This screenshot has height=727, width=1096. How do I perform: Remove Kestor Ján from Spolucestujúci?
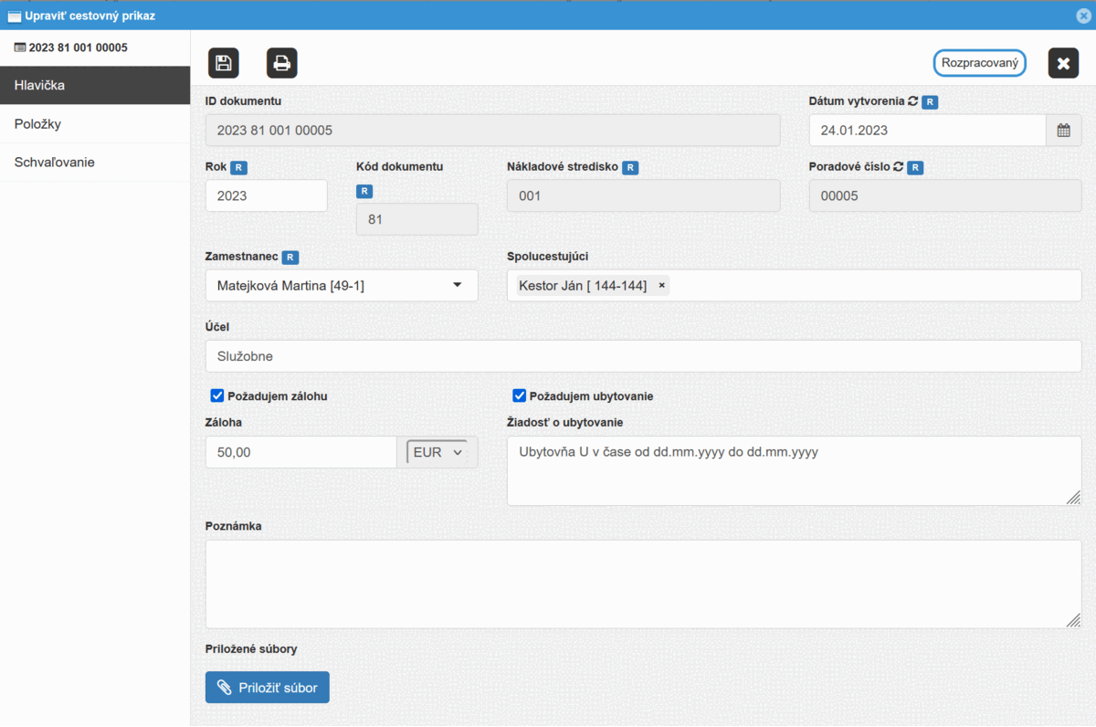(662, 286)
